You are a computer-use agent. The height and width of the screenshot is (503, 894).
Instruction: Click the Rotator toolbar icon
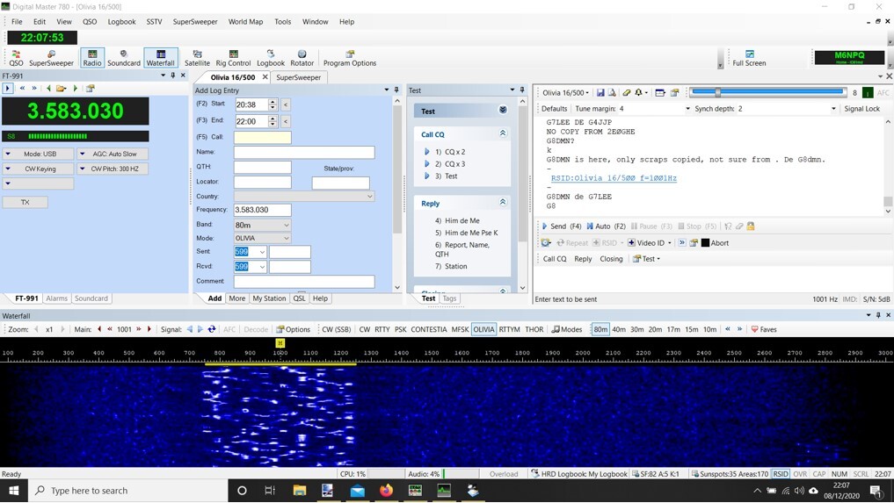pyautogui.click(x=302, y=58)
